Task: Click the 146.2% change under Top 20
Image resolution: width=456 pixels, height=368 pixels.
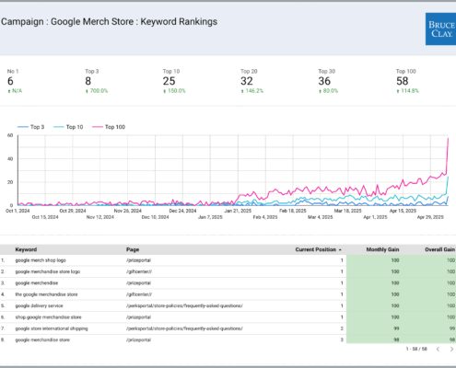Action: tap(252, 91)
